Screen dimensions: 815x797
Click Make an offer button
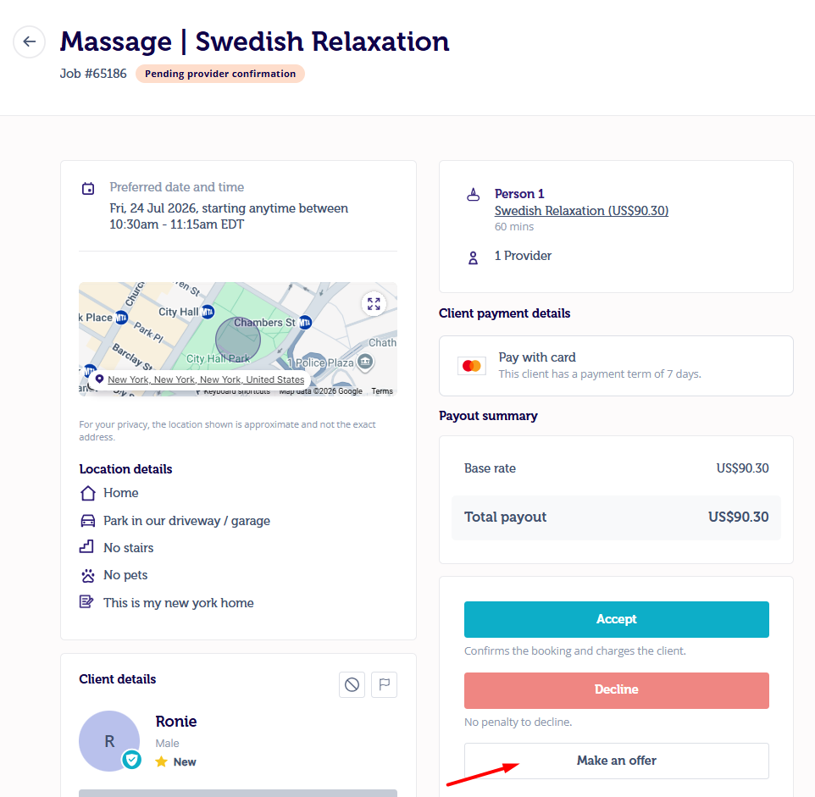(617, 761)
